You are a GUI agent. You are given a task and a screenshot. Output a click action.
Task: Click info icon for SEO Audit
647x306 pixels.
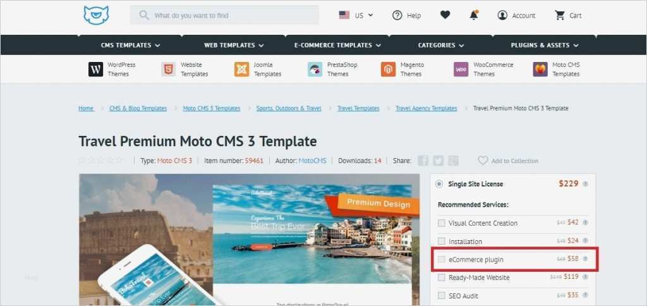tap(585, 295)
